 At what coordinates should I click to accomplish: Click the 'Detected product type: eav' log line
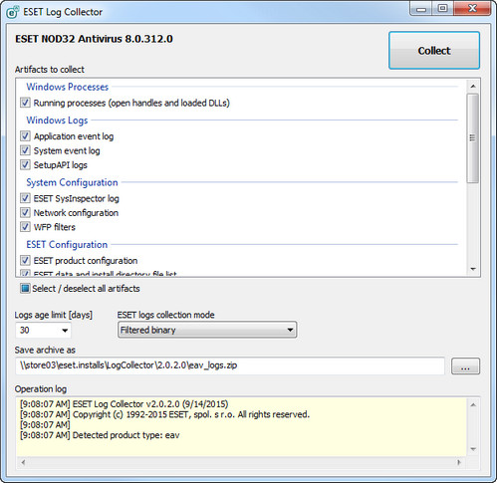[100, 435]
